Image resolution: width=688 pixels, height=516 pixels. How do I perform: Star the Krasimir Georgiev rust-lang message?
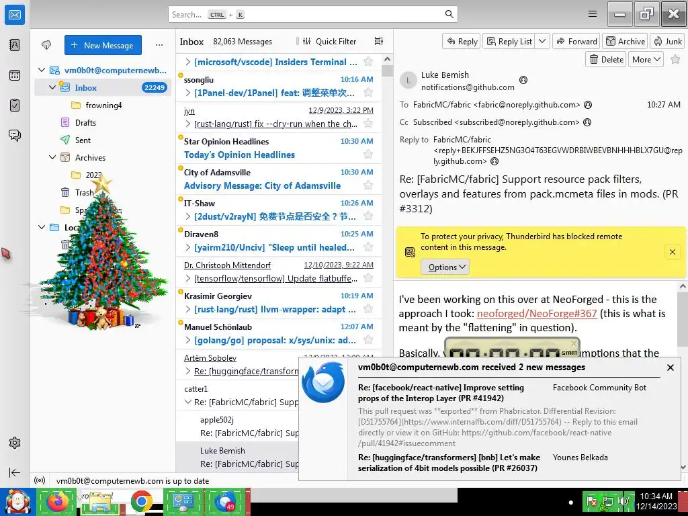pyautogui.click(x=368, y=309)
